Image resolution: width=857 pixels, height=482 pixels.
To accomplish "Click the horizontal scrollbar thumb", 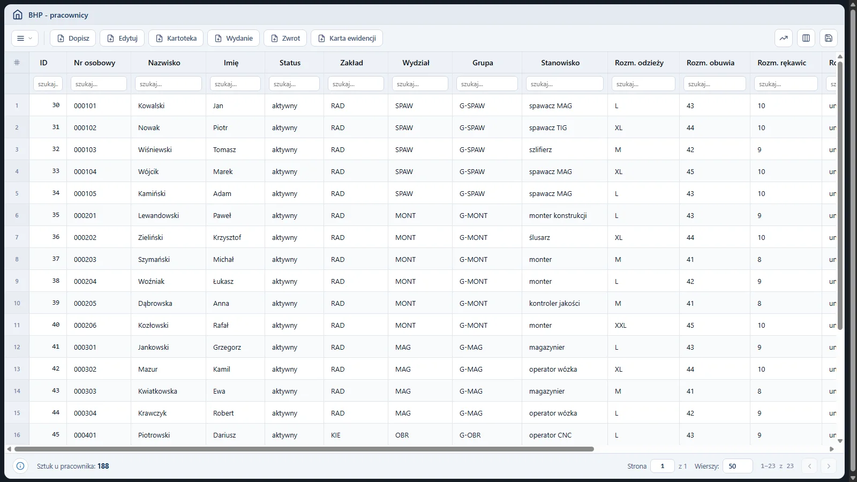I will pyautogui.click(x=304, y=449).
